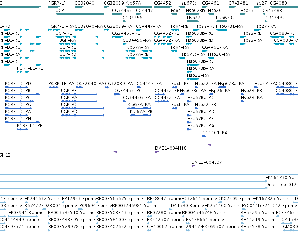Screen dimensions: 298x232
Task: Select the Klp67A-PA protein label
Action: 139,104
